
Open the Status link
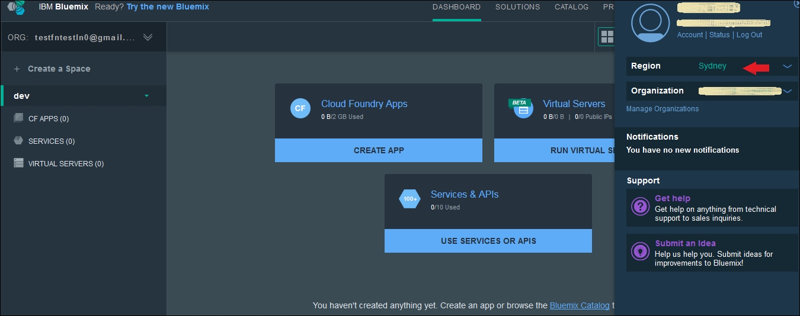pos(719,35)
